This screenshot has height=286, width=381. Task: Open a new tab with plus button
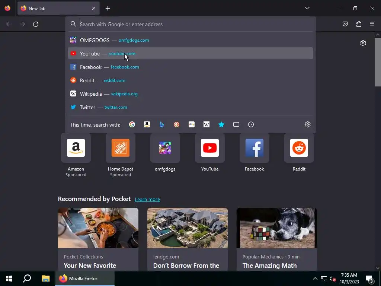[108, 9]
